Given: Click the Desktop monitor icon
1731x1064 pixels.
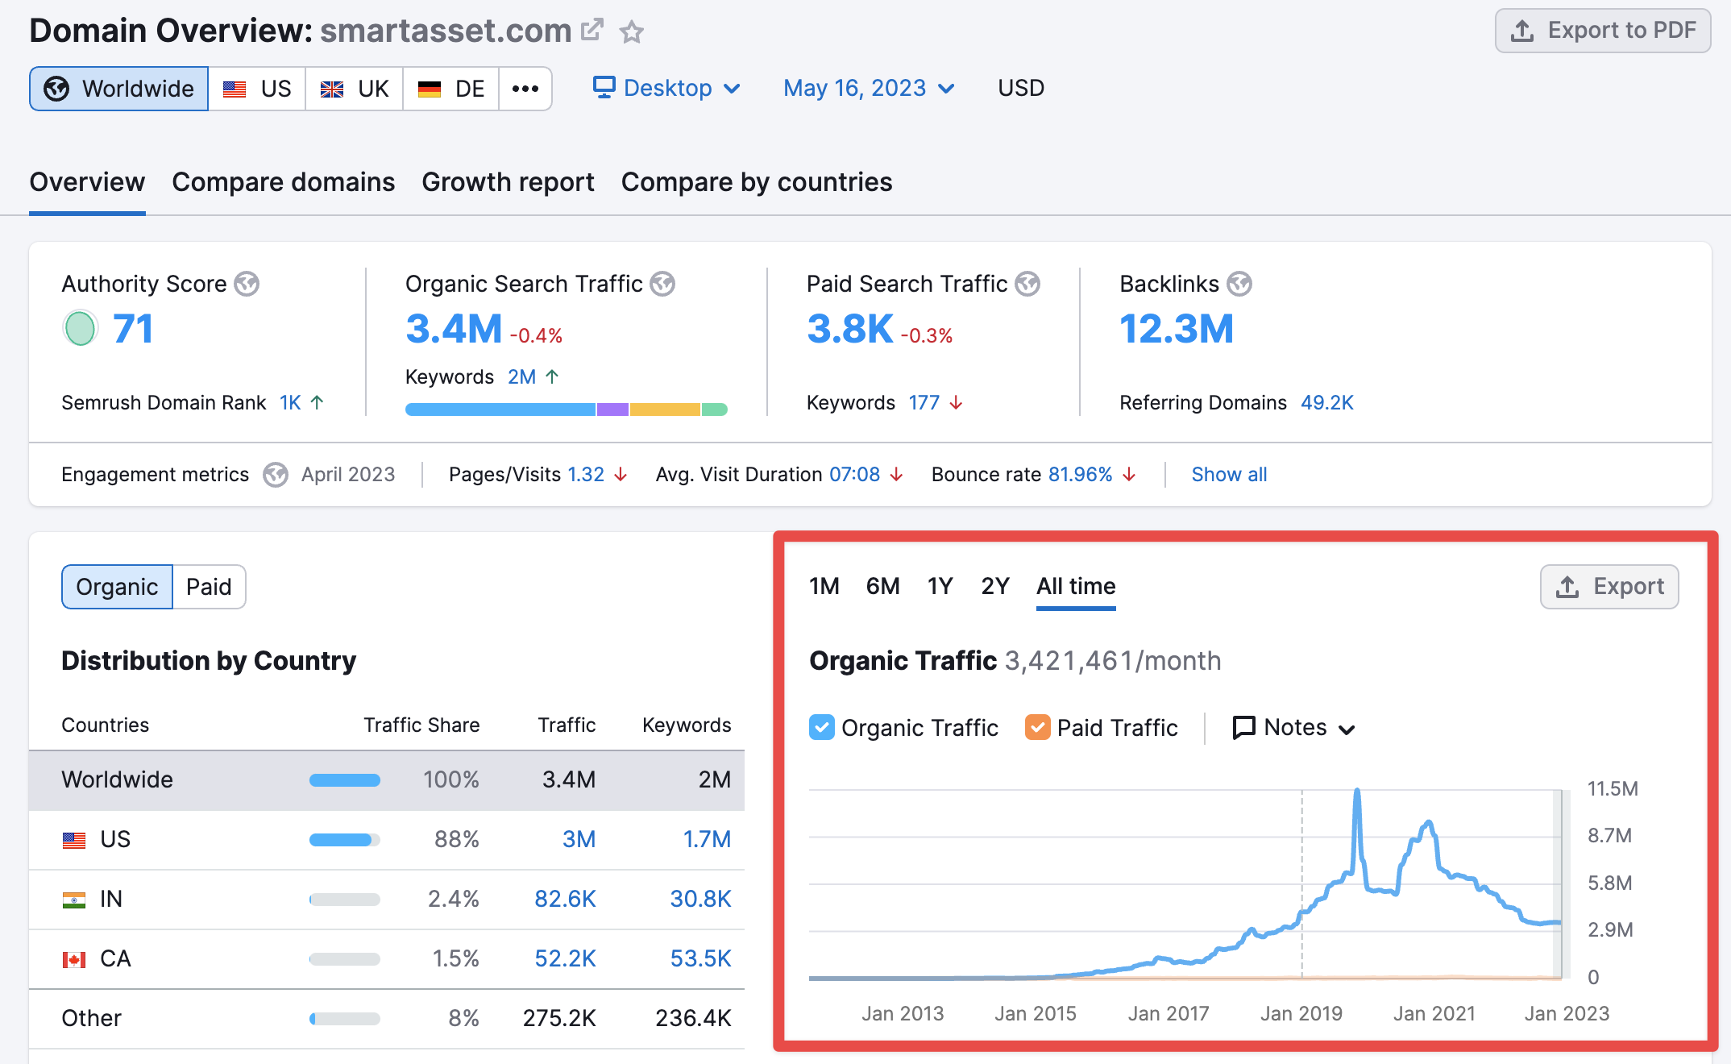Looking at the screenshot, I should tap(604, 87).
